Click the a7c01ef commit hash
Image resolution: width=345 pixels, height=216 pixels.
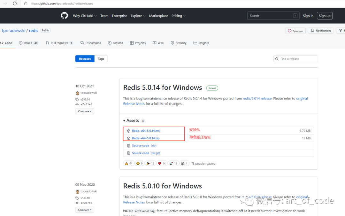point(86,104)
